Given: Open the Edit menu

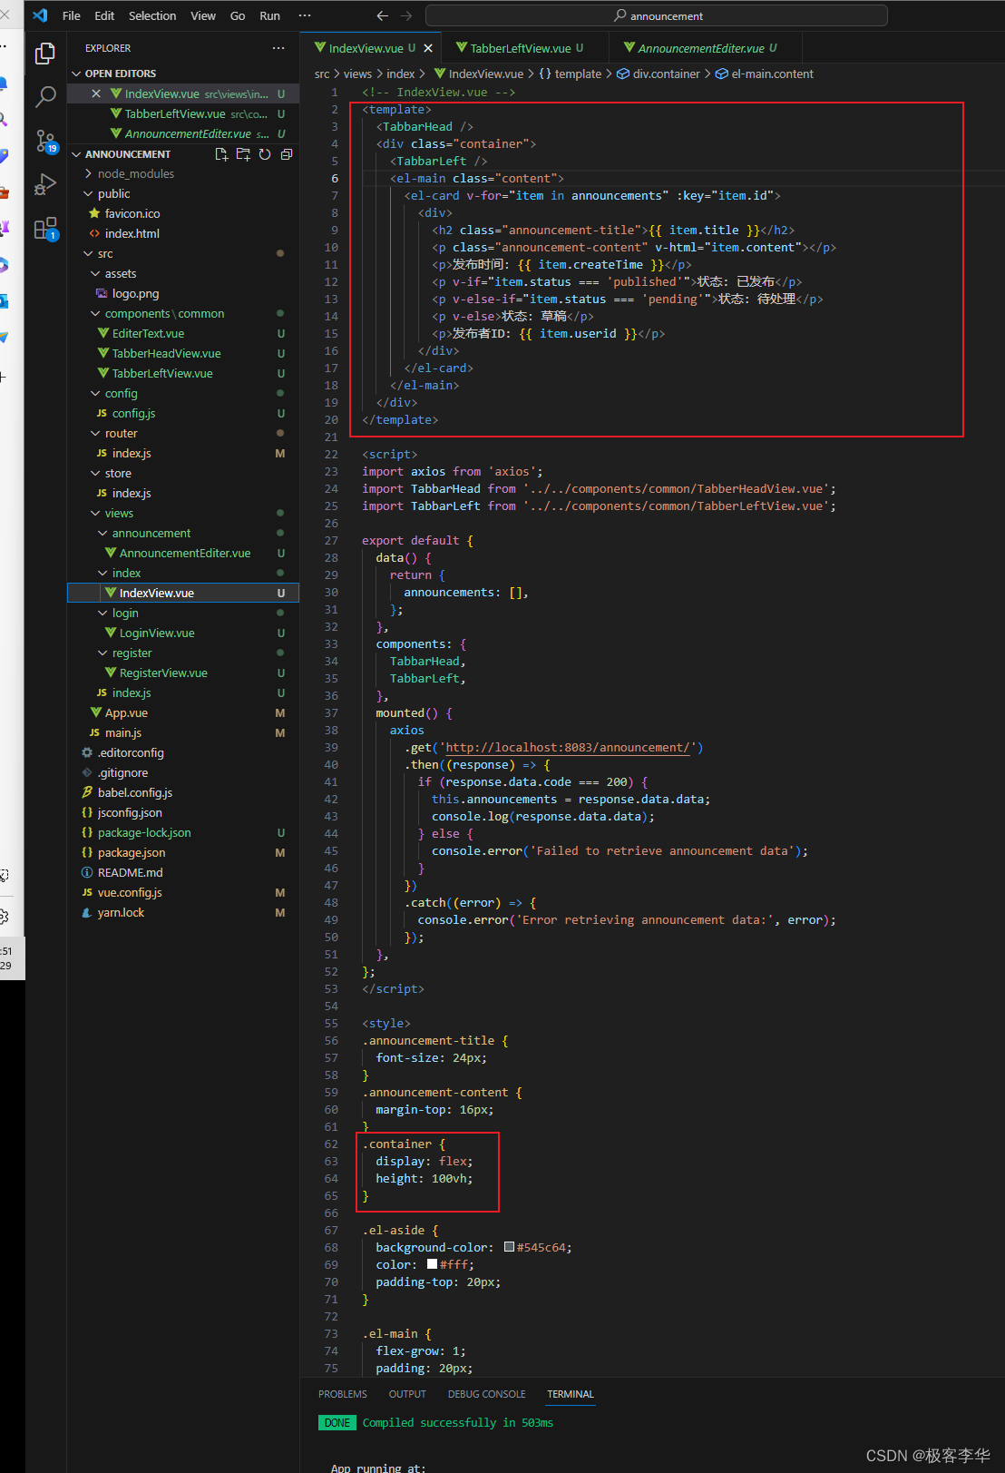Looking at the screenshot, I should [104, 15].
